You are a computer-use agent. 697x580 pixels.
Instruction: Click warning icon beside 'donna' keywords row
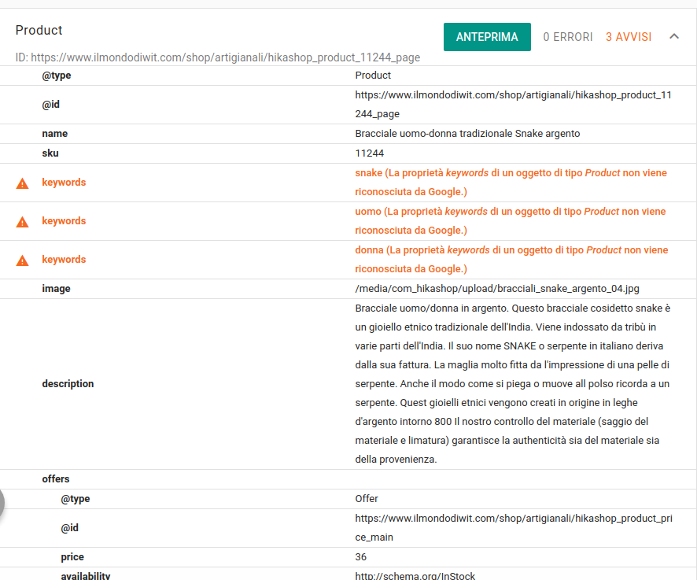(x=23, y=260)
